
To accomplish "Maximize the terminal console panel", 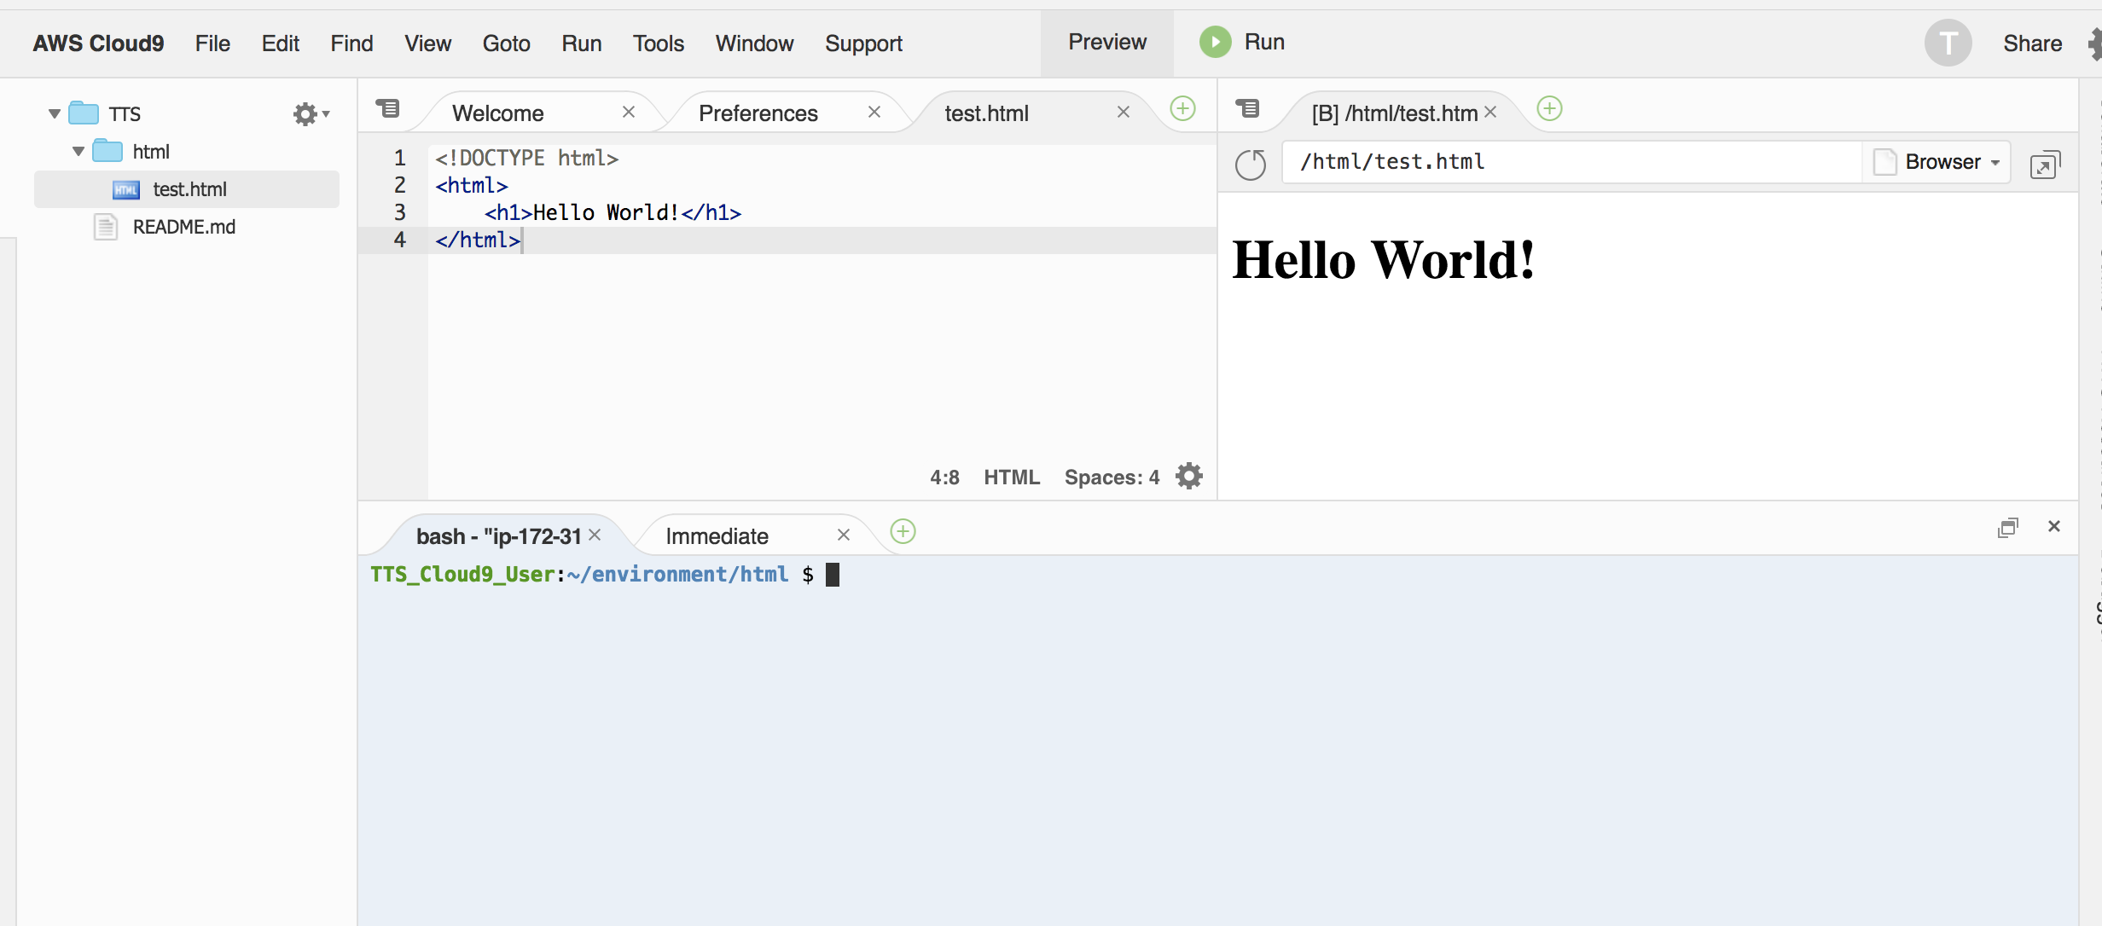I will [2007, 528].
